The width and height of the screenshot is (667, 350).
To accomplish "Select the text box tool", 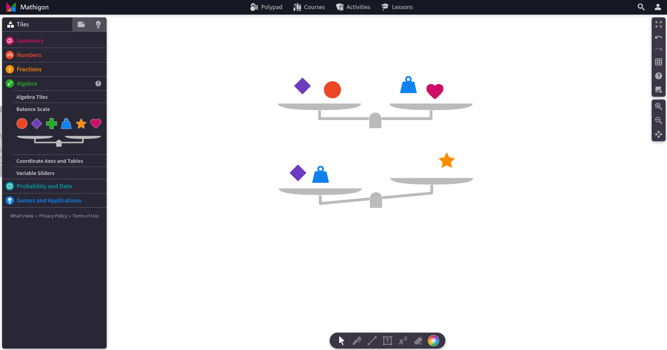I will pyautogui.click(x=388, y=341).
